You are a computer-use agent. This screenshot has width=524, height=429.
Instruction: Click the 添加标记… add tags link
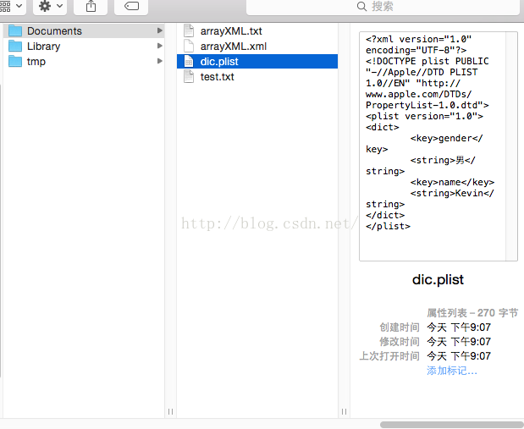(x=452, y=371)
